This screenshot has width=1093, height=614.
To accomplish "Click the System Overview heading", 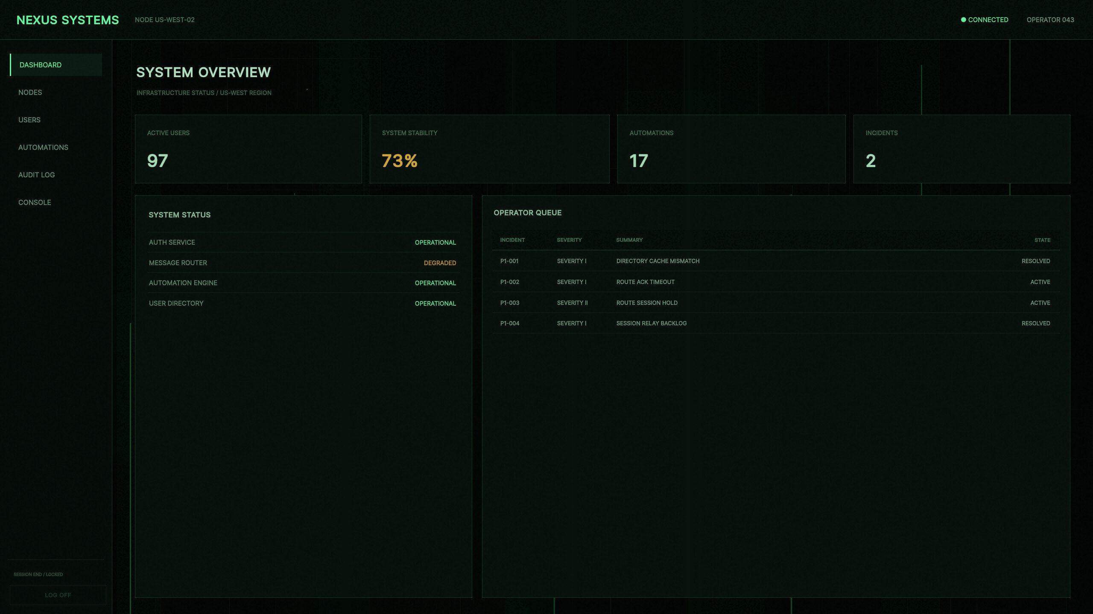I will tap(203, 72).
